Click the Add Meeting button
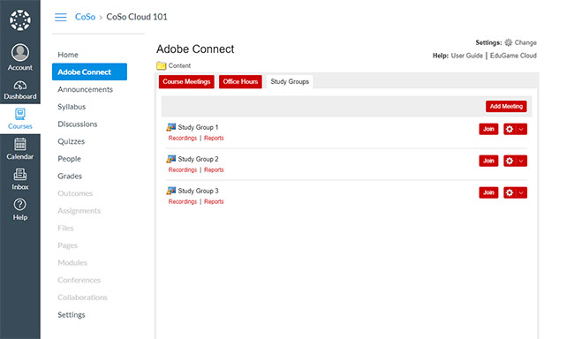Image resolution: width=574 pixels, height=339 pixels. [x=506, y=106]
